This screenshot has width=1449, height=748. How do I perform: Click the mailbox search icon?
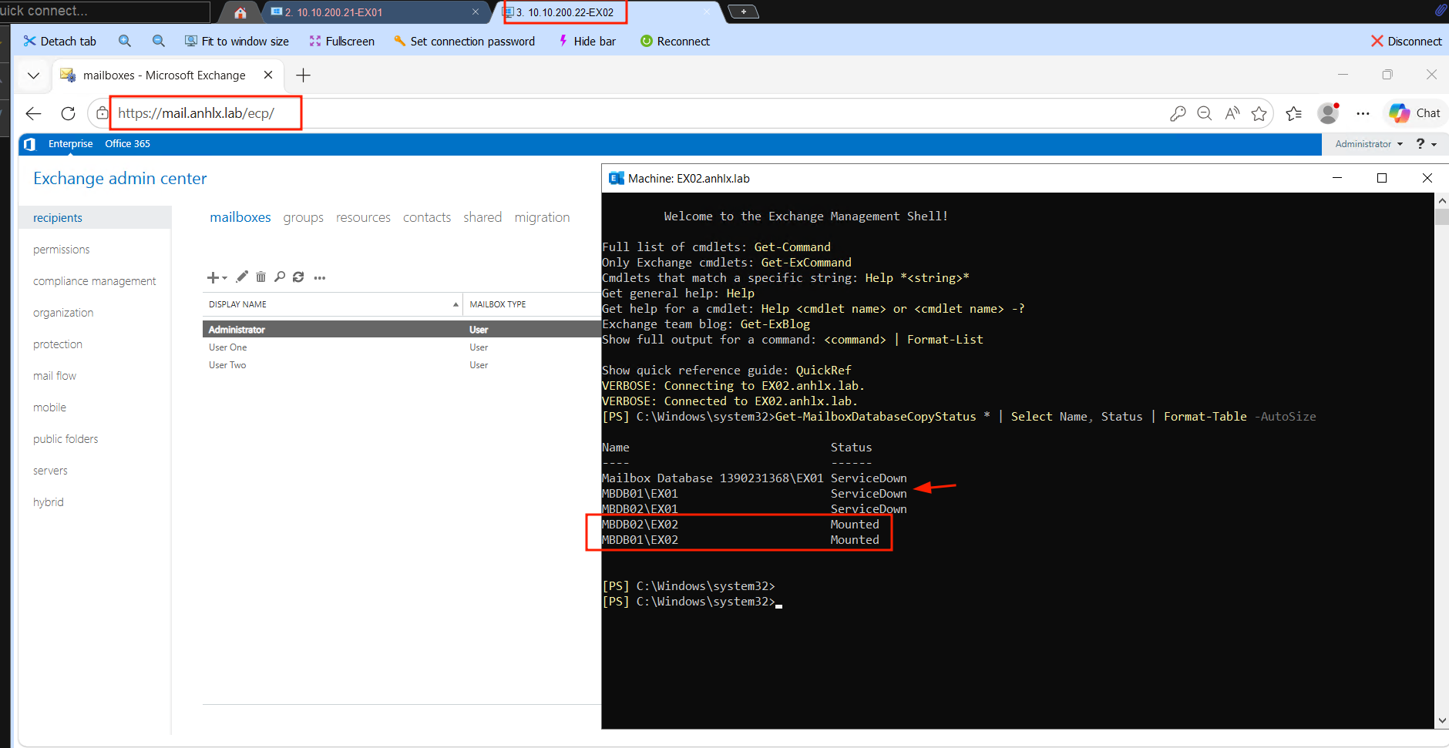point(280,277)
